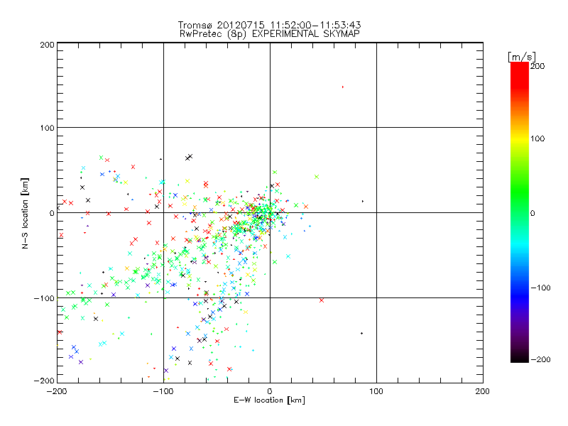This screenshot has width=568, height=426.
Task: Click the y-axis tick label '-200' at the bottom
Action: 44,381
